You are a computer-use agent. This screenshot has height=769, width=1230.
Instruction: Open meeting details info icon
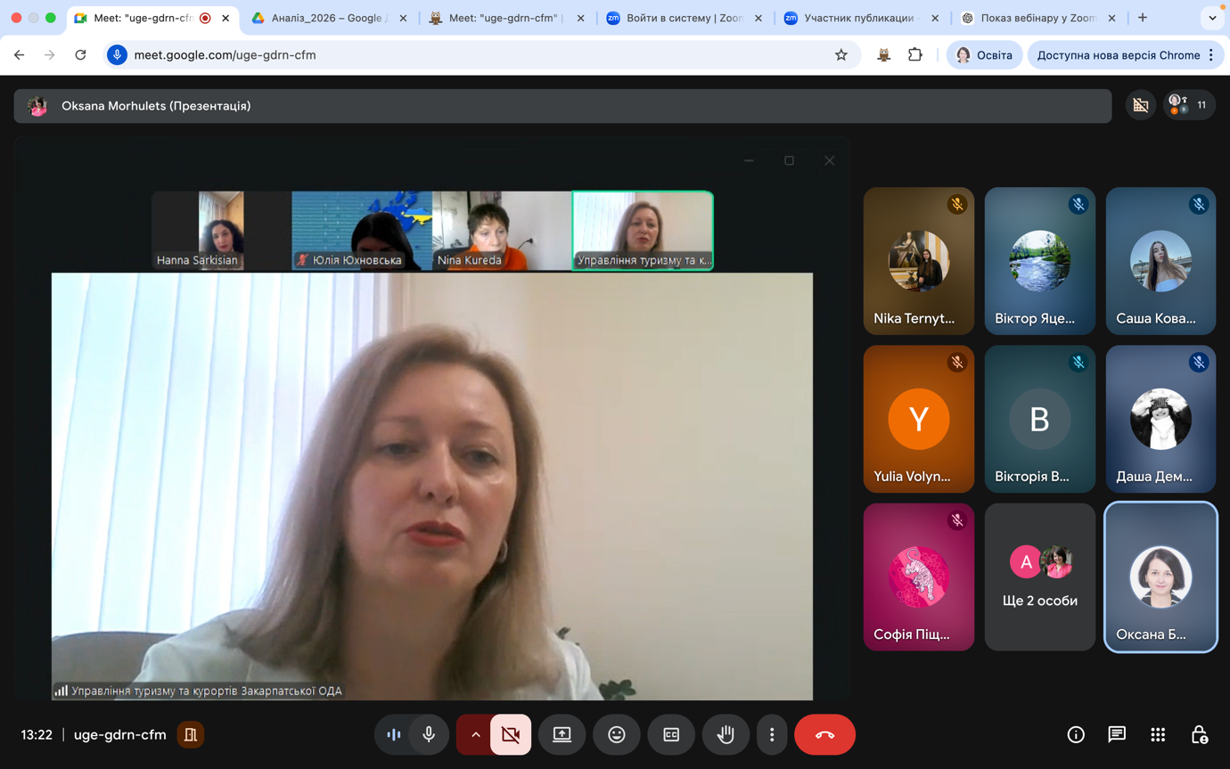click(1076, 735)
